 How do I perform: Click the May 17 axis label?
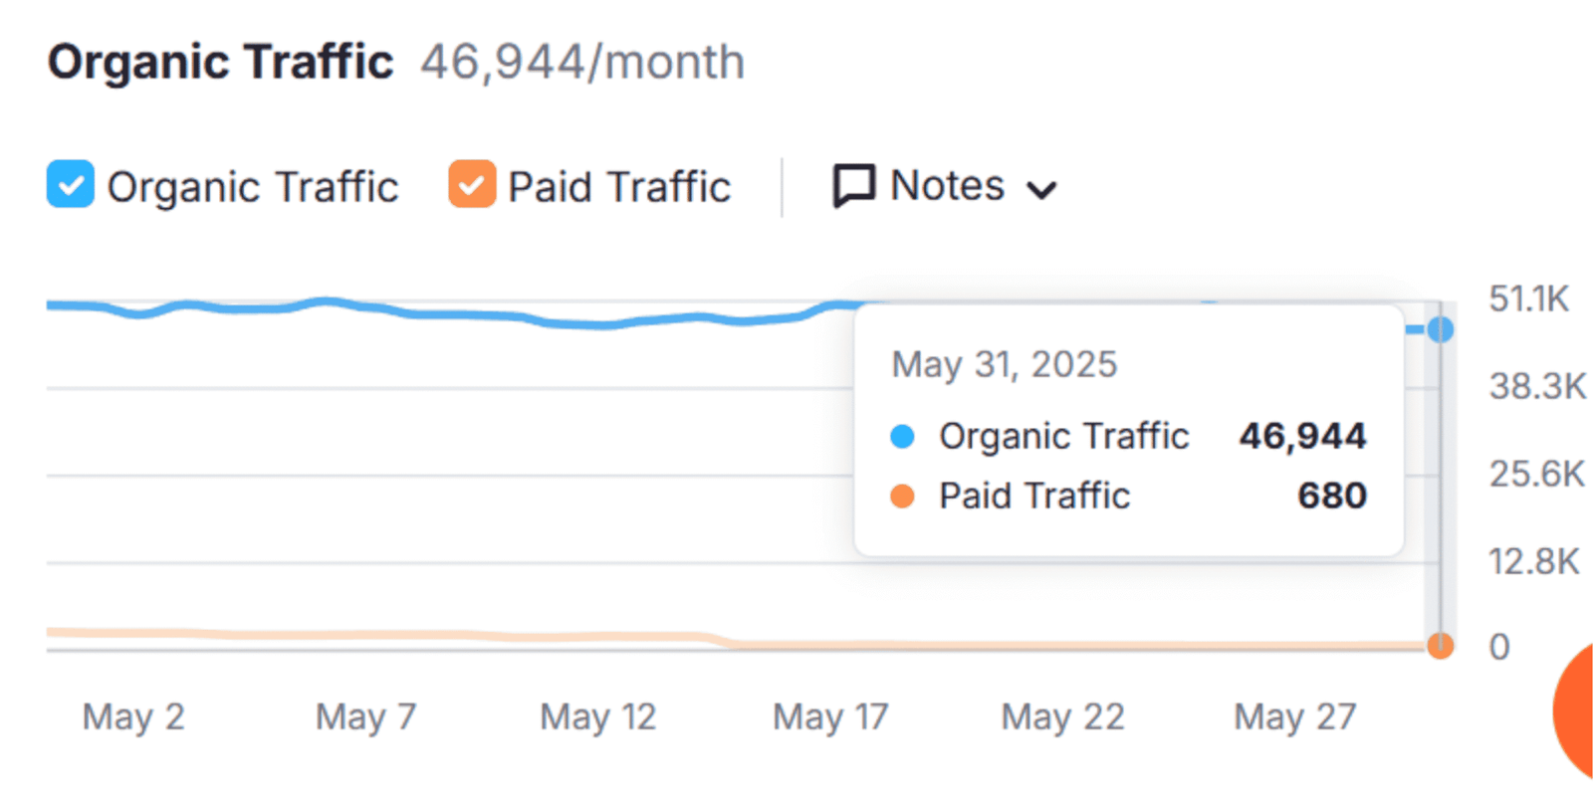point(830,716)
